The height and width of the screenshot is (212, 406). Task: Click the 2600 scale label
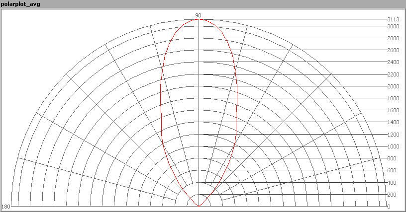click(393, 50)
